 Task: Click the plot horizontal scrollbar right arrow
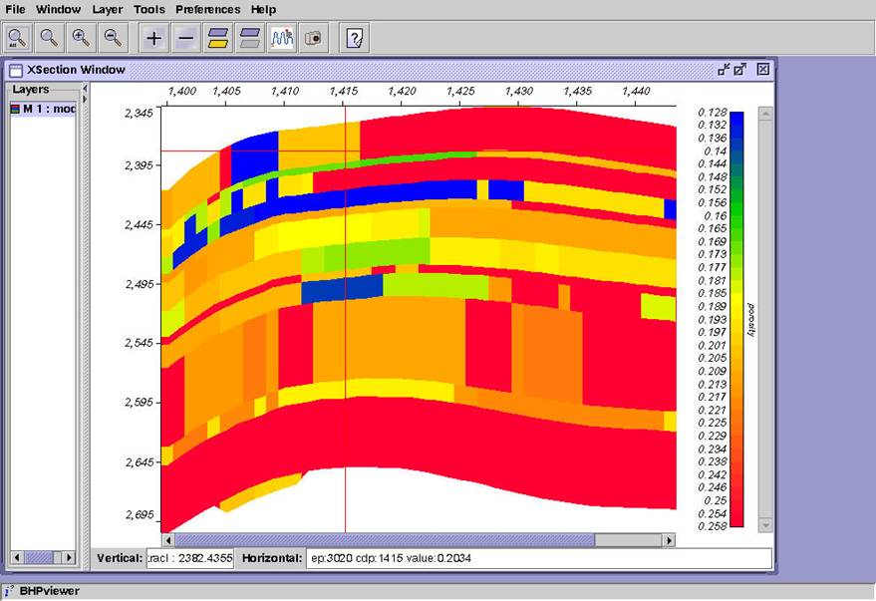669,540
